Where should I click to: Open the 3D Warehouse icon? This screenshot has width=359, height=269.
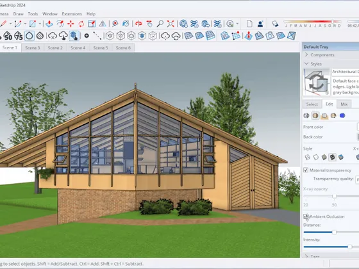point(183,24)
